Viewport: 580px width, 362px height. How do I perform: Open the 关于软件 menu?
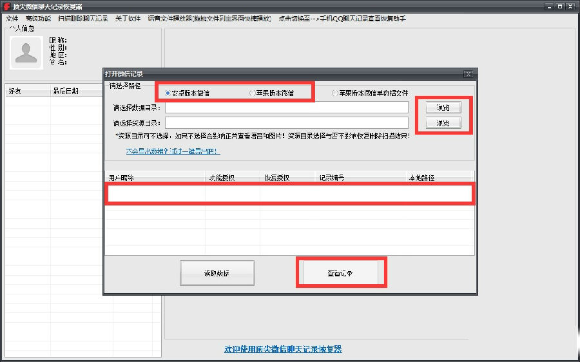coord(128,19)
